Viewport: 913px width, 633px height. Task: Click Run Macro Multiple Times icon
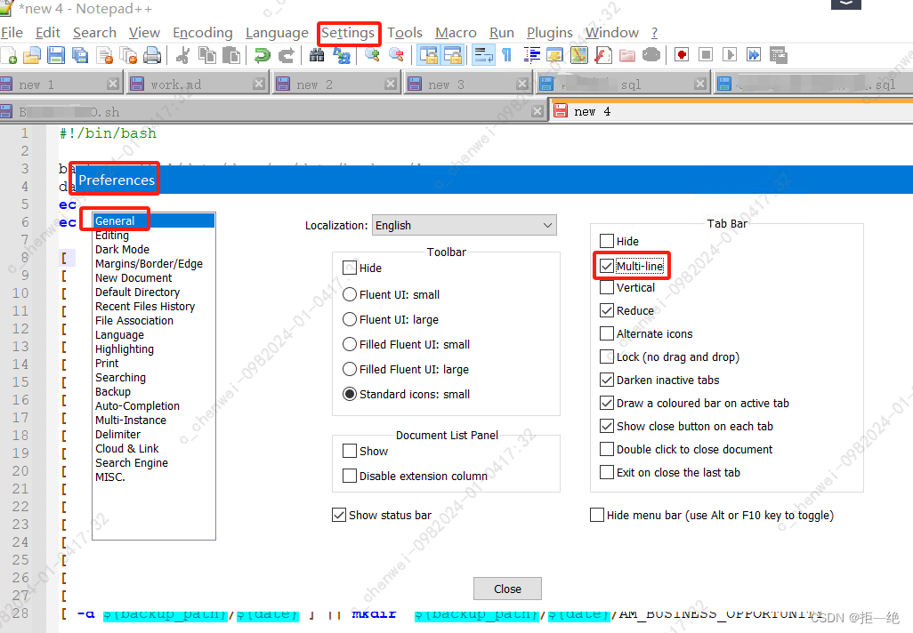[x=754, y=55]
